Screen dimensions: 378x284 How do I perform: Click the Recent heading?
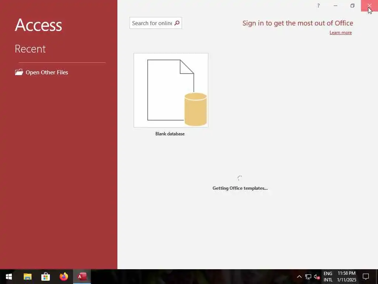30,49
